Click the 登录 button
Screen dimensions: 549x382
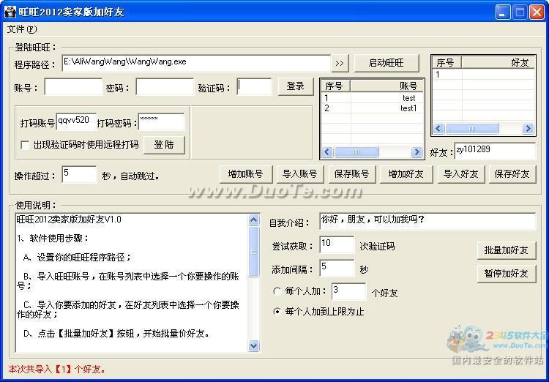(x=296, y=86)
